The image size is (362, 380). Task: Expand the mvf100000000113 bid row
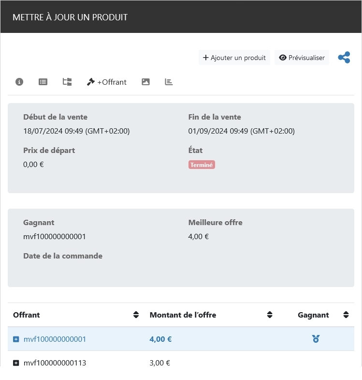tap(16, 363)
